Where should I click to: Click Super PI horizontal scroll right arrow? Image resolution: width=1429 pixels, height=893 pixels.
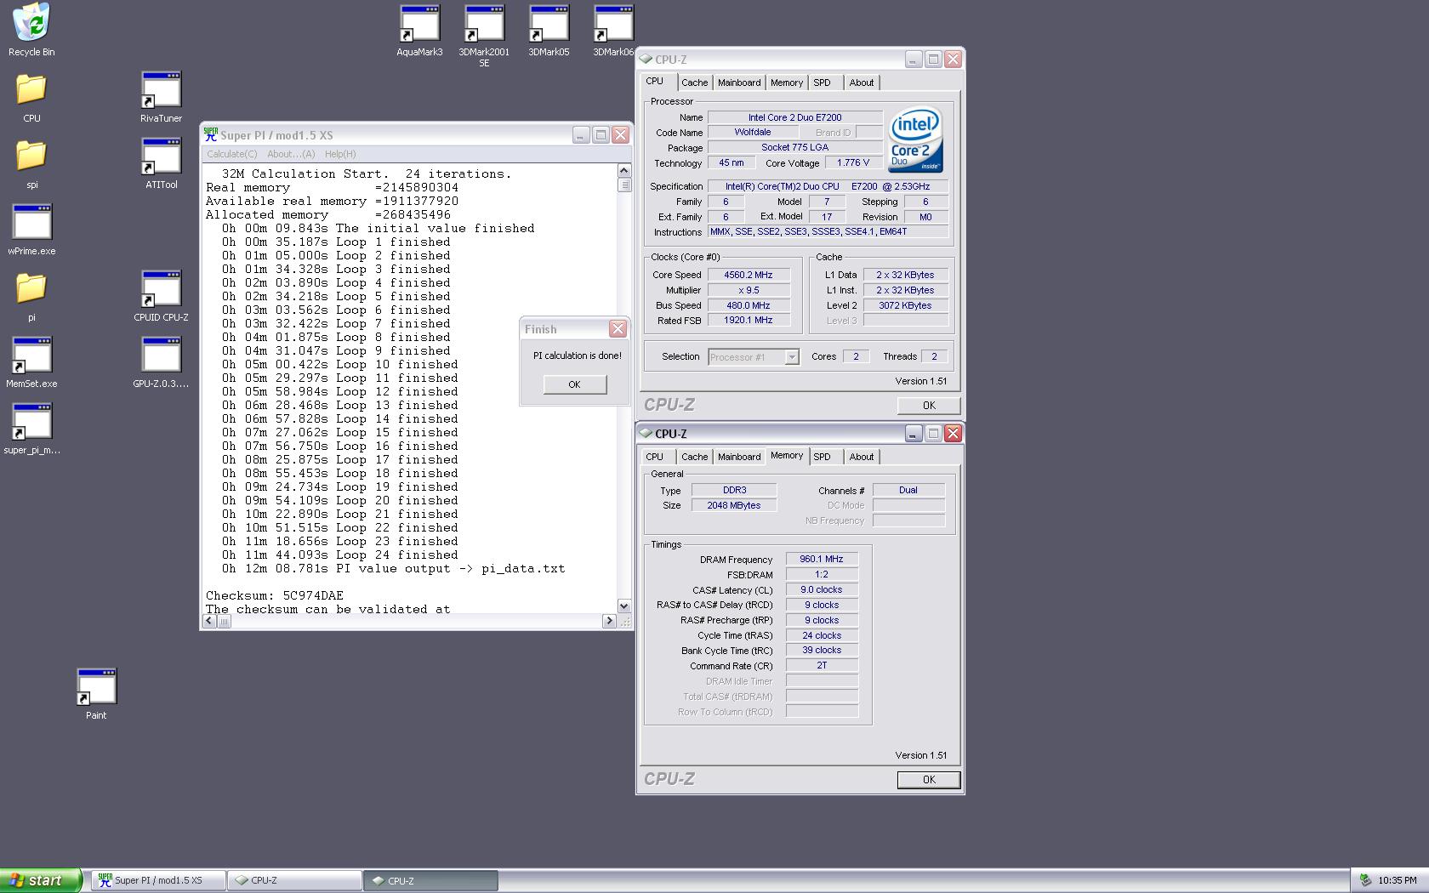[609, 621]
